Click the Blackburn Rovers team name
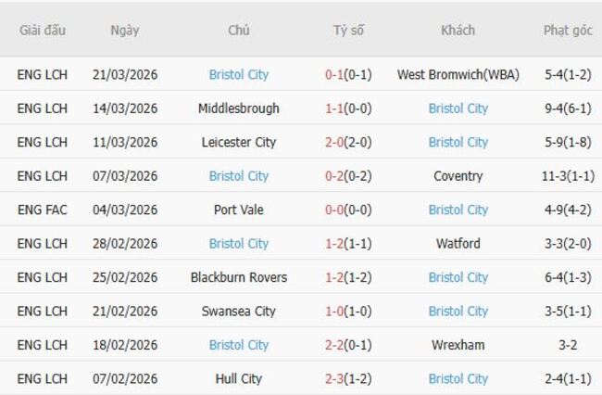The image size is (602, 395). point(239,277)
